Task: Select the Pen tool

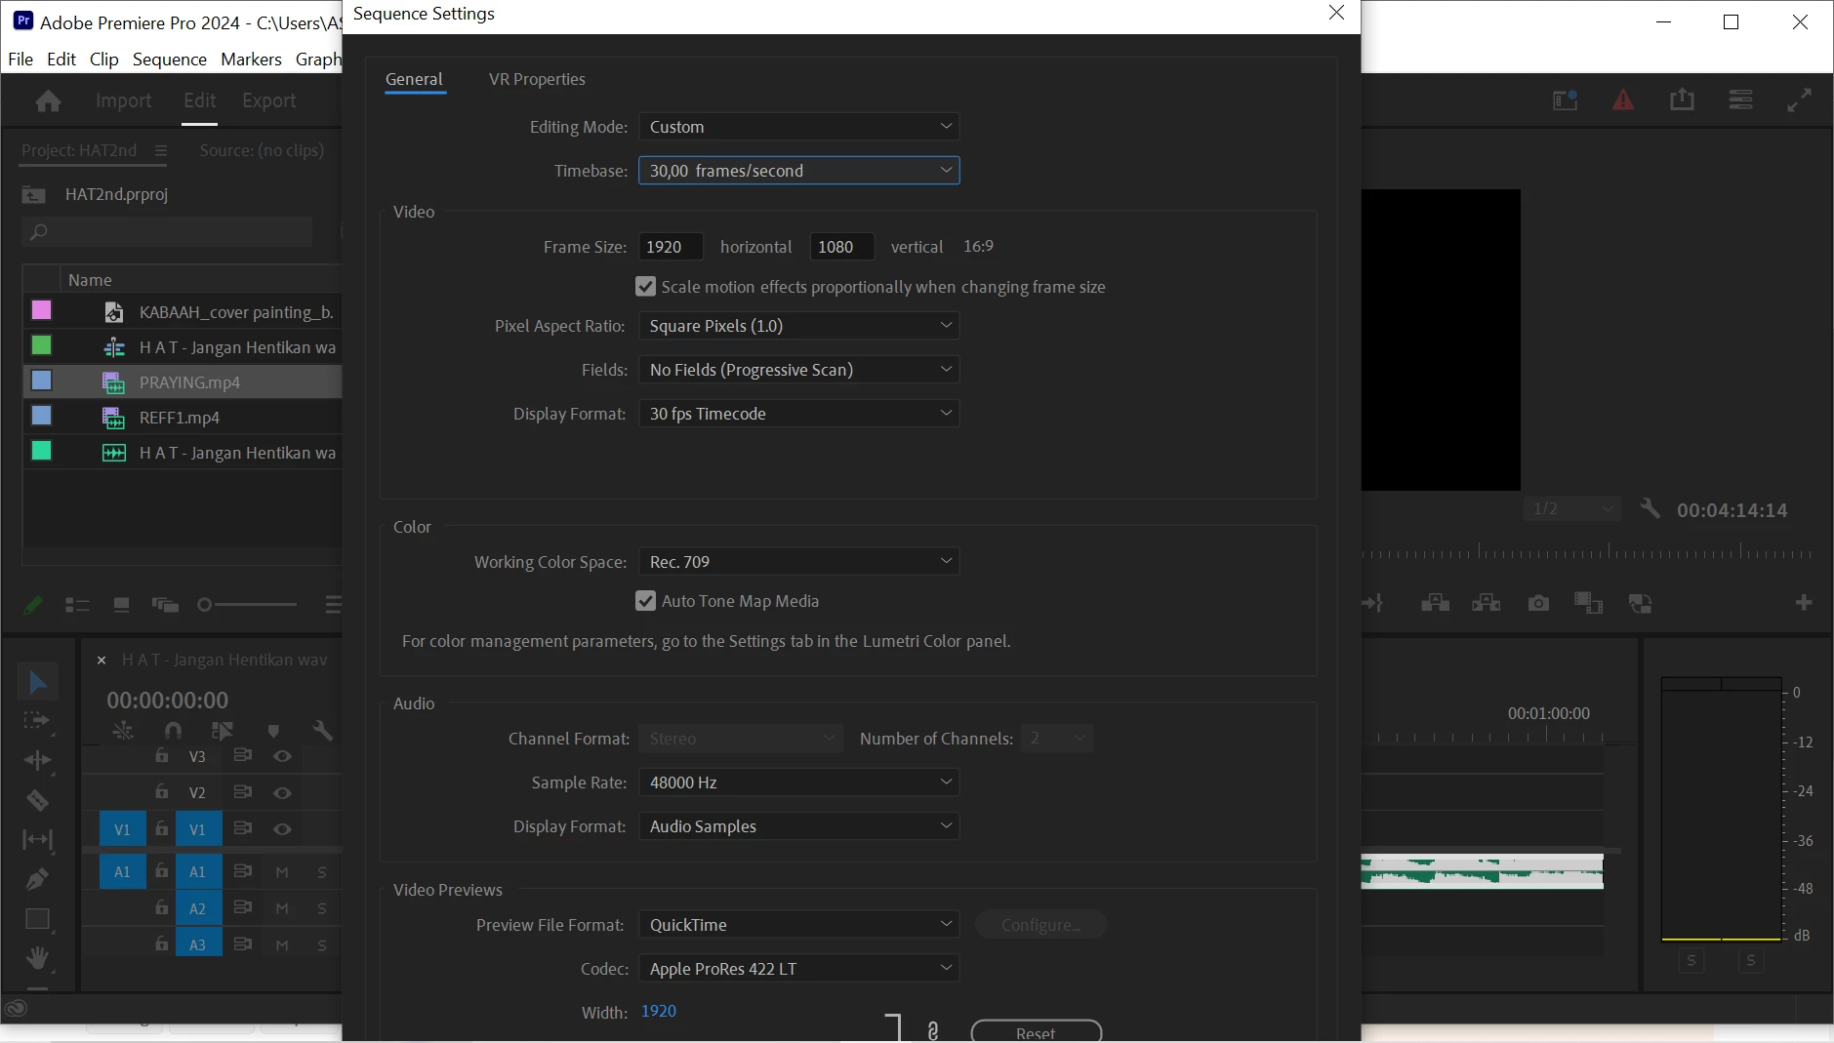Action: click(37, 879)
